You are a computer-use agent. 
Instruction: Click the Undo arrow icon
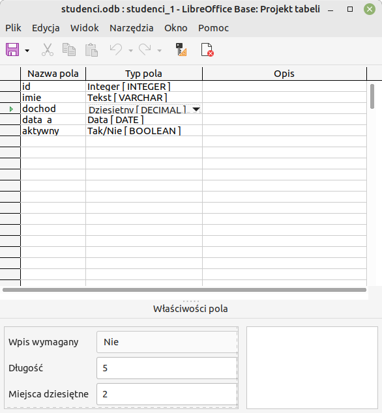pos(116,50)
